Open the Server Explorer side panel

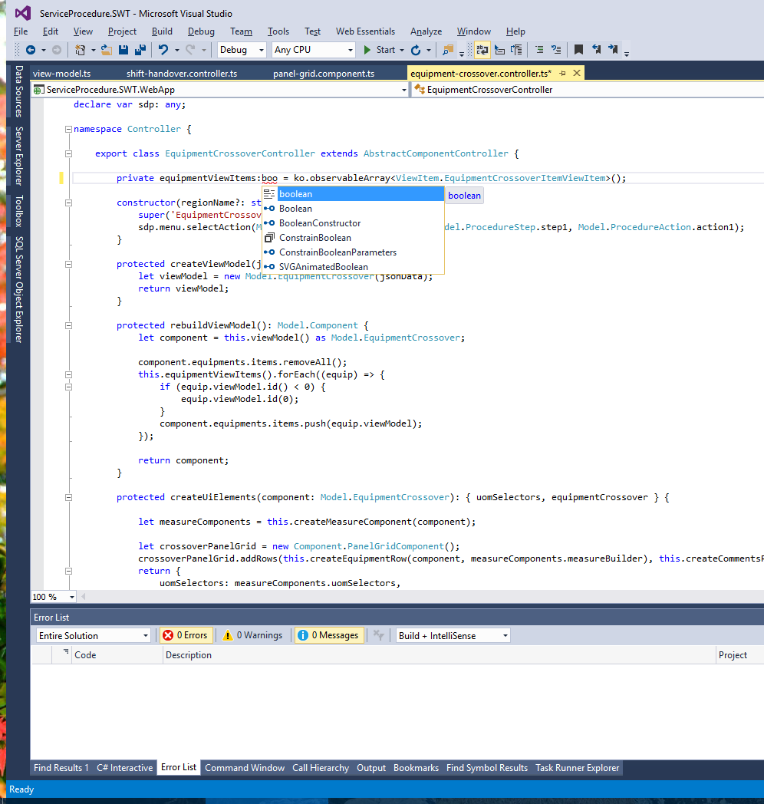(18, 156)
